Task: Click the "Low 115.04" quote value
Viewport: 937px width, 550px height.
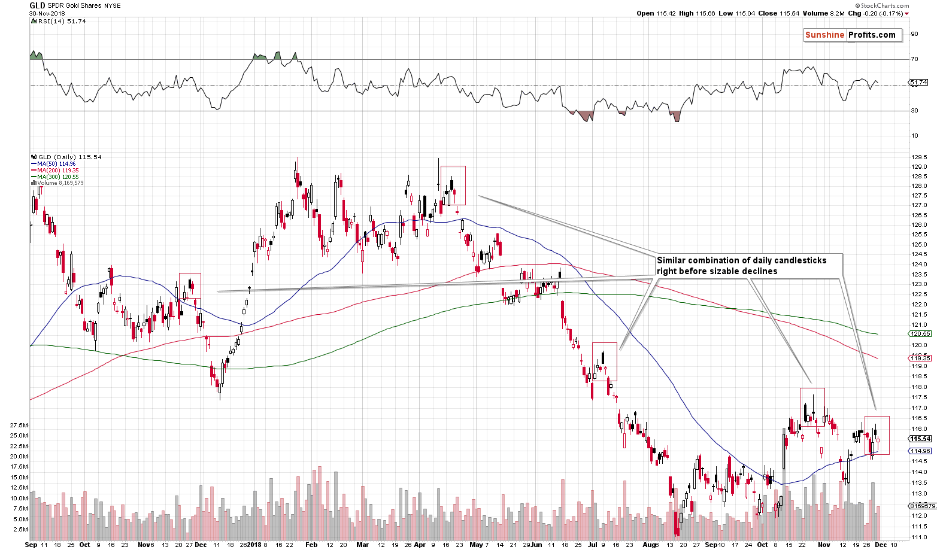Action: point(736,14)
